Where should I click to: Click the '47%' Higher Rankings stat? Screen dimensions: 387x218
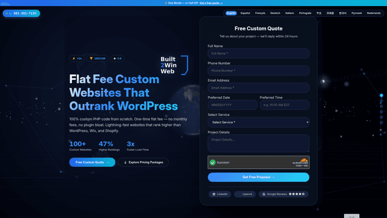coord(109,146)
